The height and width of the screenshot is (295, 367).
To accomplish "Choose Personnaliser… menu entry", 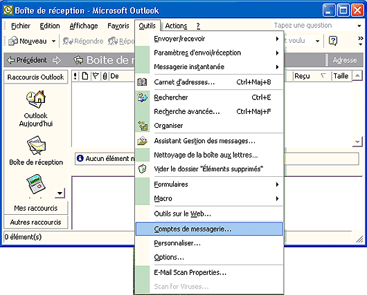I will click(209, 243).
